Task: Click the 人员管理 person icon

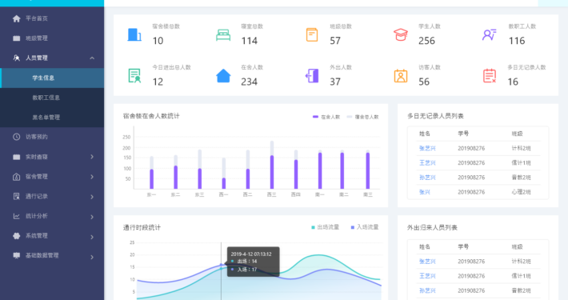Action: tap(16, 58)
